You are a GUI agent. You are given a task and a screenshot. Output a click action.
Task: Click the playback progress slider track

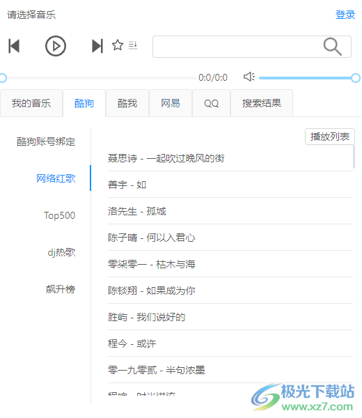[100, 78]
